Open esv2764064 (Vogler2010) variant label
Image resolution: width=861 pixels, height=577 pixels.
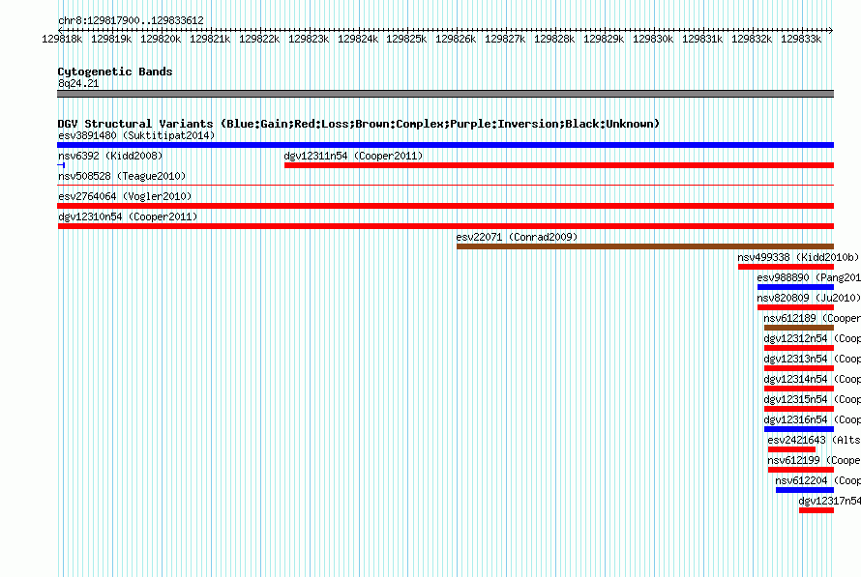click(x=125, y=196)
